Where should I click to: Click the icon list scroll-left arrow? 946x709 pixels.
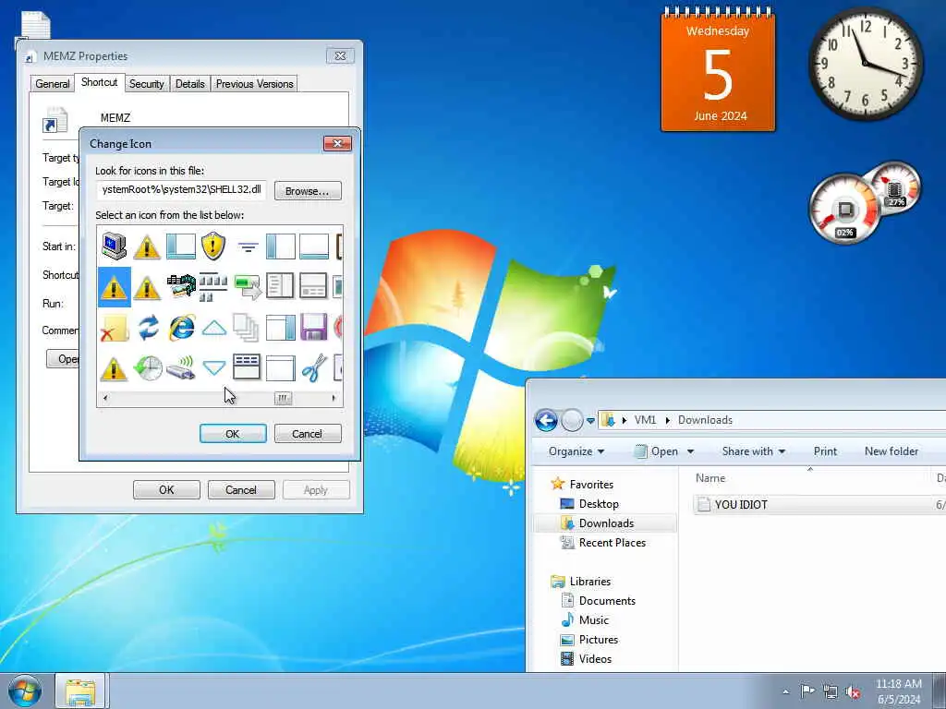pos(105,398)
